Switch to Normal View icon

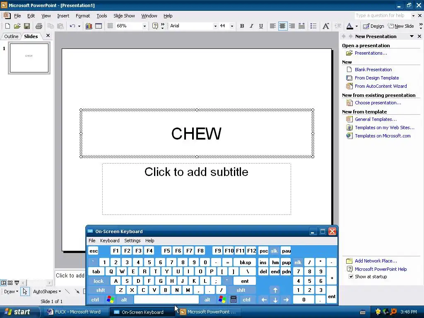tap(3, 283)
